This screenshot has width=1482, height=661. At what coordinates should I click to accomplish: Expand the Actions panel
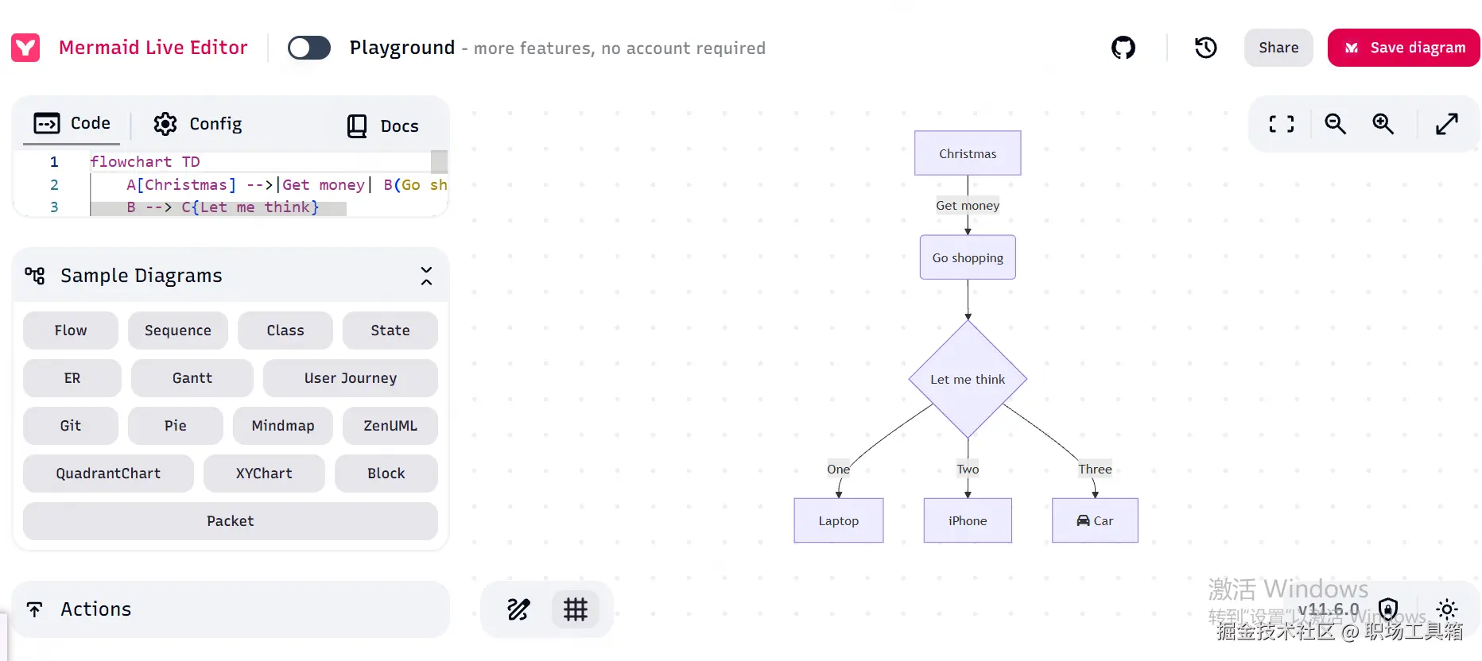(x=231, y=609)
